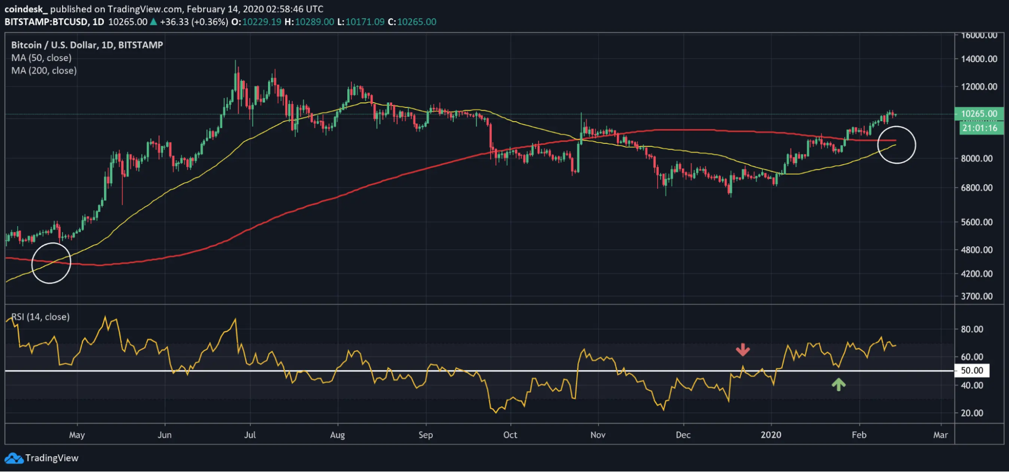The width and height of the screenshot is (1009, 472).
Task: Toggle visibility of MA (50, close)
Action: [x=41, y=58]
